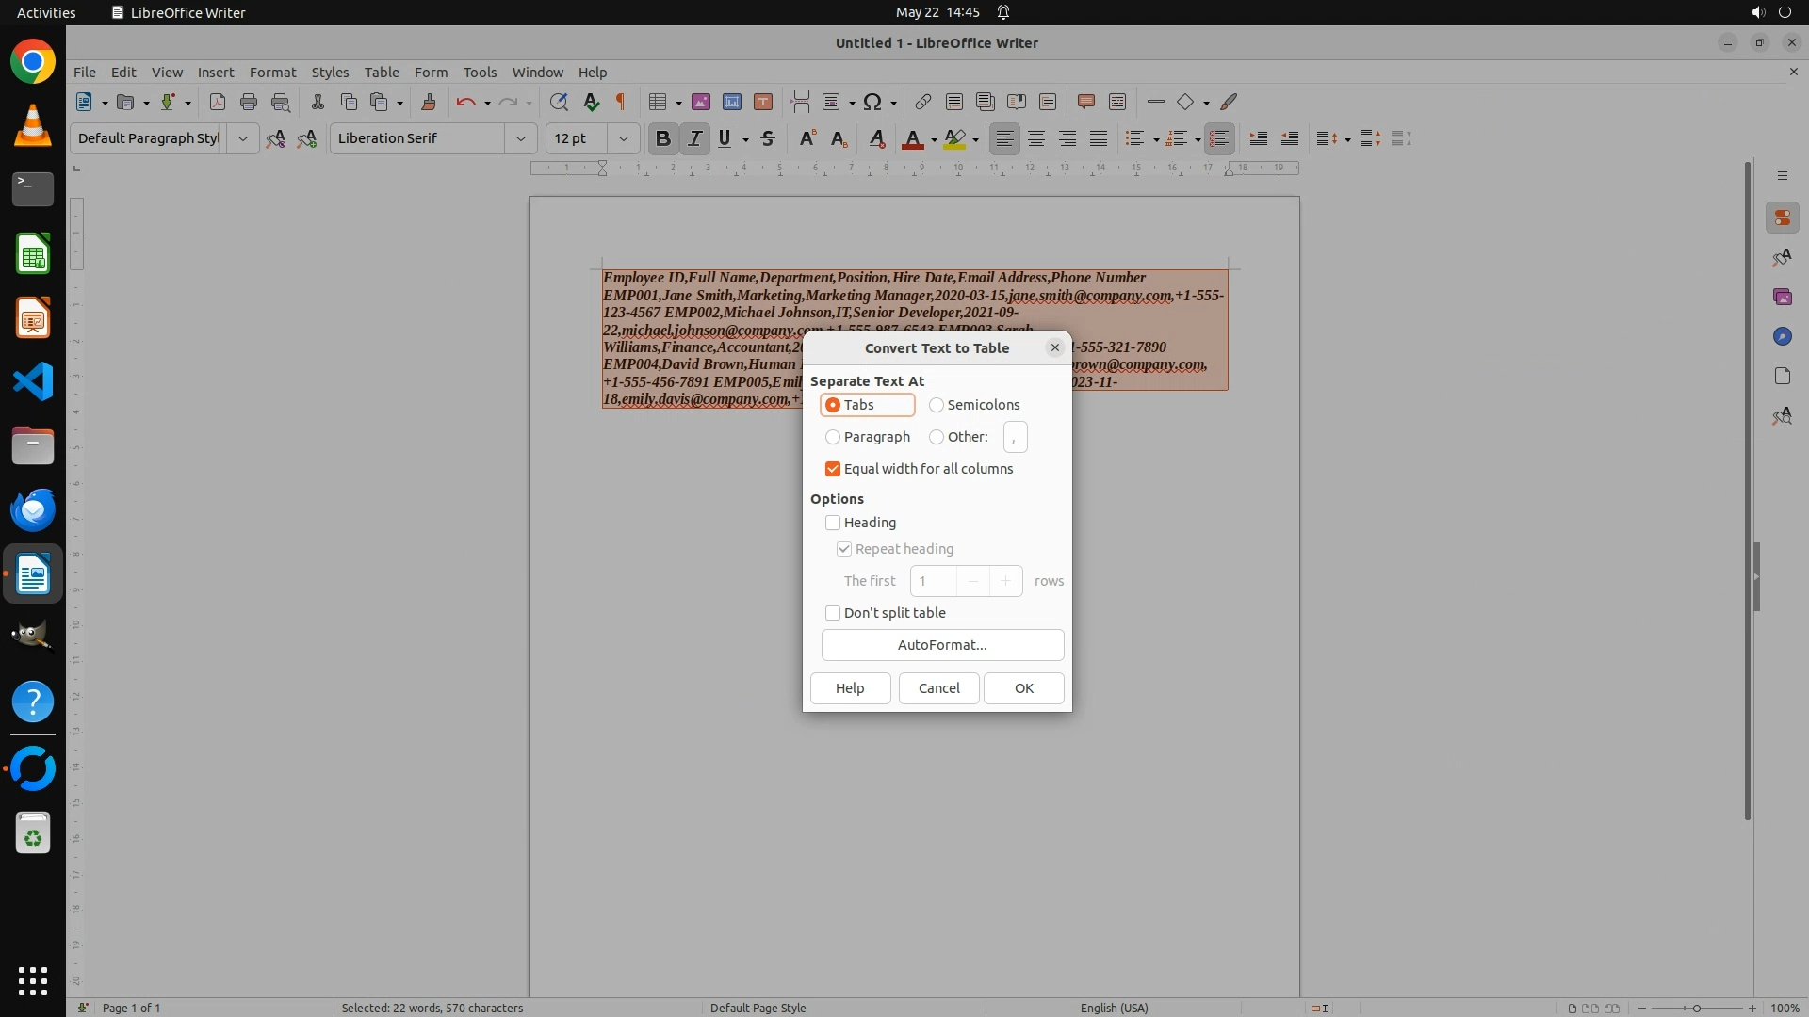Expand the paragraph style dropdown
Viewport: 1809px width, 1017px height.
(x=242, y=138)
